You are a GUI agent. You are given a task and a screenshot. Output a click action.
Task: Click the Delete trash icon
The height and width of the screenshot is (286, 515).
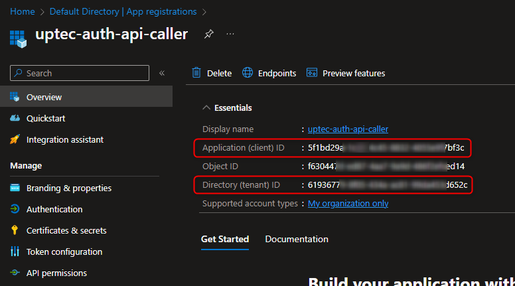(x=196, y=73)
